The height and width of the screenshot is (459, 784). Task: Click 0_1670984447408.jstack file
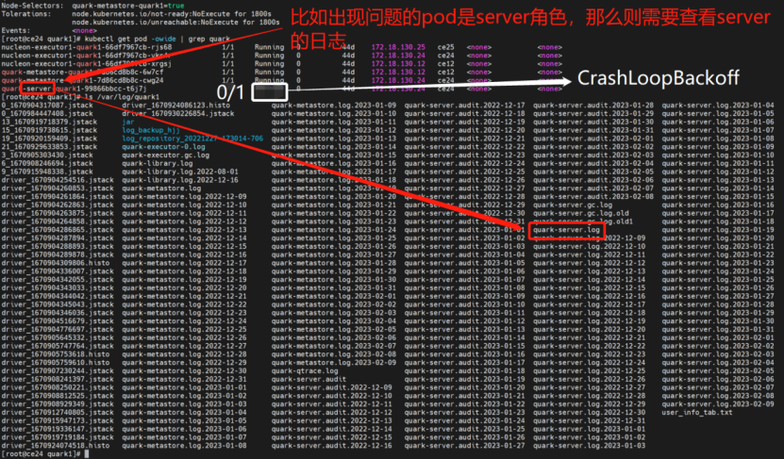click(47, 113)
